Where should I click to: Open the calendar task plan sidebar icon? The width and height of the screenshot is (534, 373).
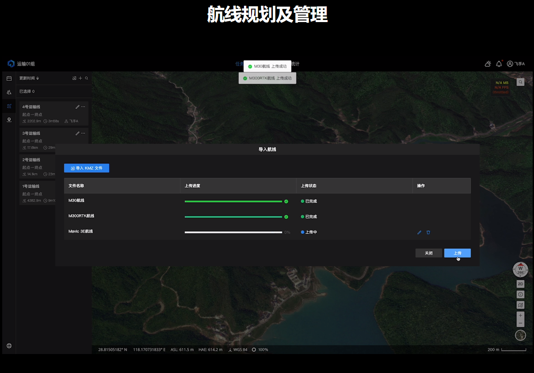point(9,79)
